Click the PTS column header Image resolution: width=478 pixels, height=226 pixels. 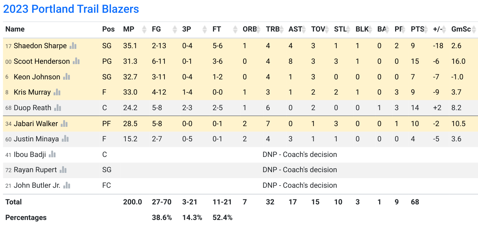417,29
